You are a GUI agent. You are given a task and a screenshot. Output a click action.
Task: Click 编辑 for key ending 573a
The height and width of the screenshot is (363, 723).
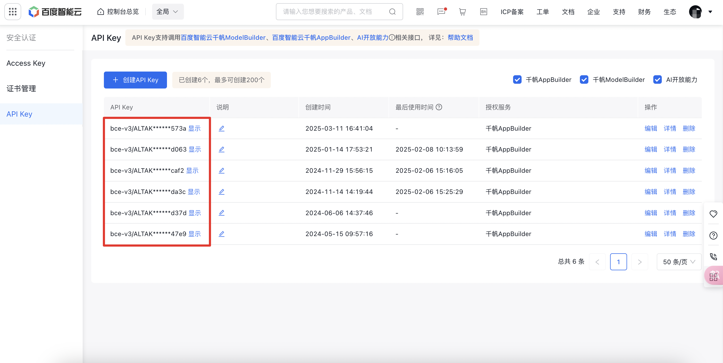651,128
